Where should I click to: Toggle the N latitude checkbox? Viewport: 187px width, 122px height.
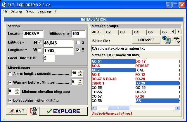[x=40, y=42]
